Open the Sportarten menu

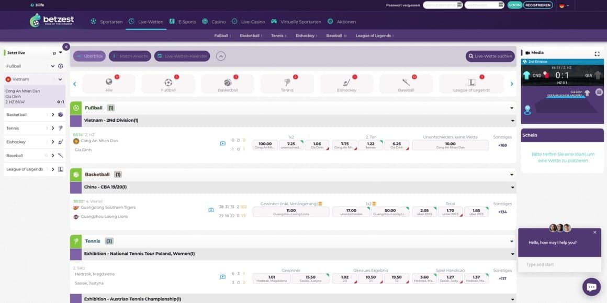pos(106,21)
